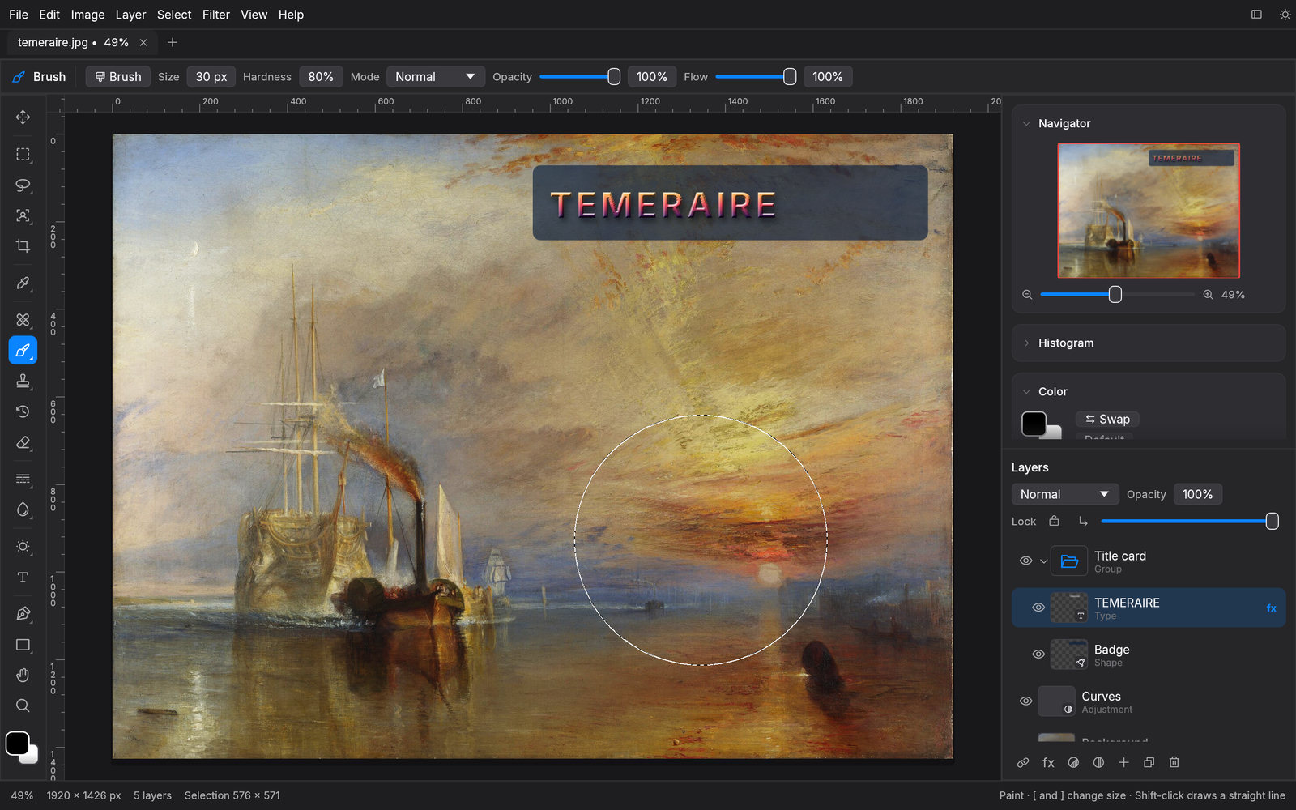Open the brush Mode dropdown
Viewport: 1296px width, 810px height.
click(436, 77)
